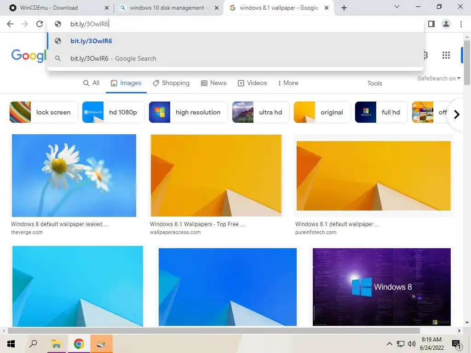Open the purple Windows 8 logo thumbnail
The image size is (471, 353).
click(382, 287)
